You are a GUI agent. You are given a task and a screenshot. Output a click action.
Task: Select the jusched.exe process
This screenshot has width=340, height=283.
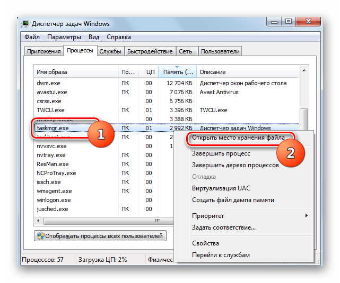coord(53,209)
